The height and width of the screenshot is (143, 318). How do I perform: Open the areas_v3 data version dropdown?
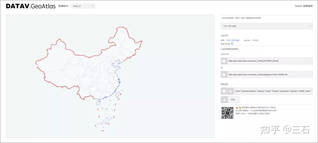(x=83, y=6)
